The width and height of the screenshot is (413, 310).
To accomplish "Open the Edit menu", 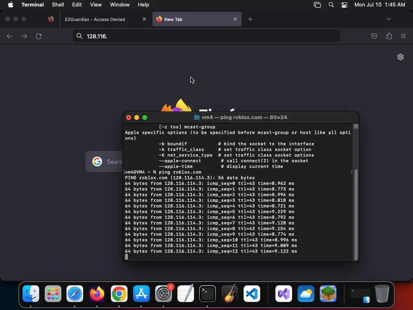I will point(77,5).
